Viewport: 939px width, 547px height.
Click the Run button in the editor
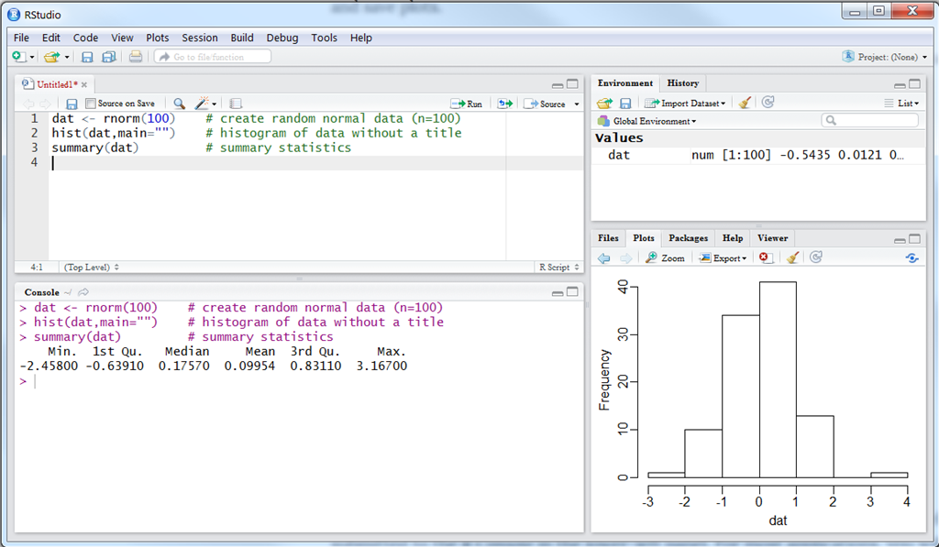coord(468,104)
